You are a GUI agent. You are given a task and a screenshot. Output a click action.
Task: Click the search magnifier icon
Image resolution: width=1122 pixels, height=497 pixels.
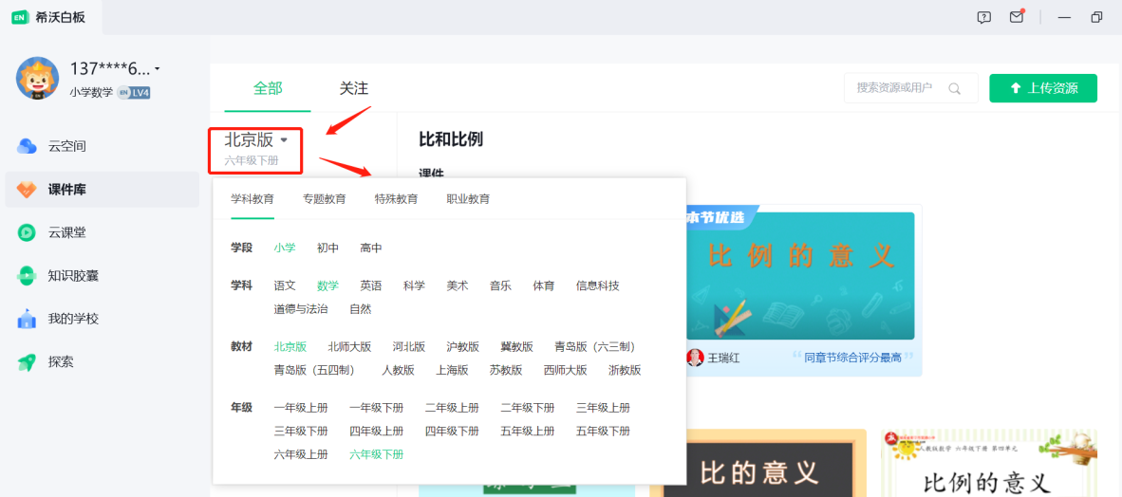coord(955,88)
